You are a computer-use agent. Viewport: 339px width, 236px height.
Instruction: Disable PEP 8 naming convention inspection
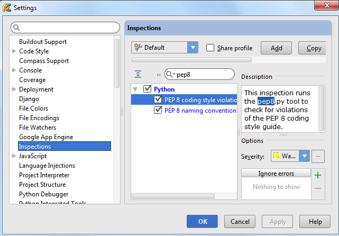pyautogui.click(x=158, y=111)
